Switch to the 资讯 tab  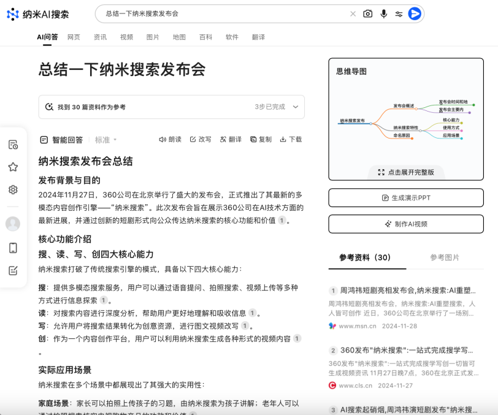tap(100, 37)
